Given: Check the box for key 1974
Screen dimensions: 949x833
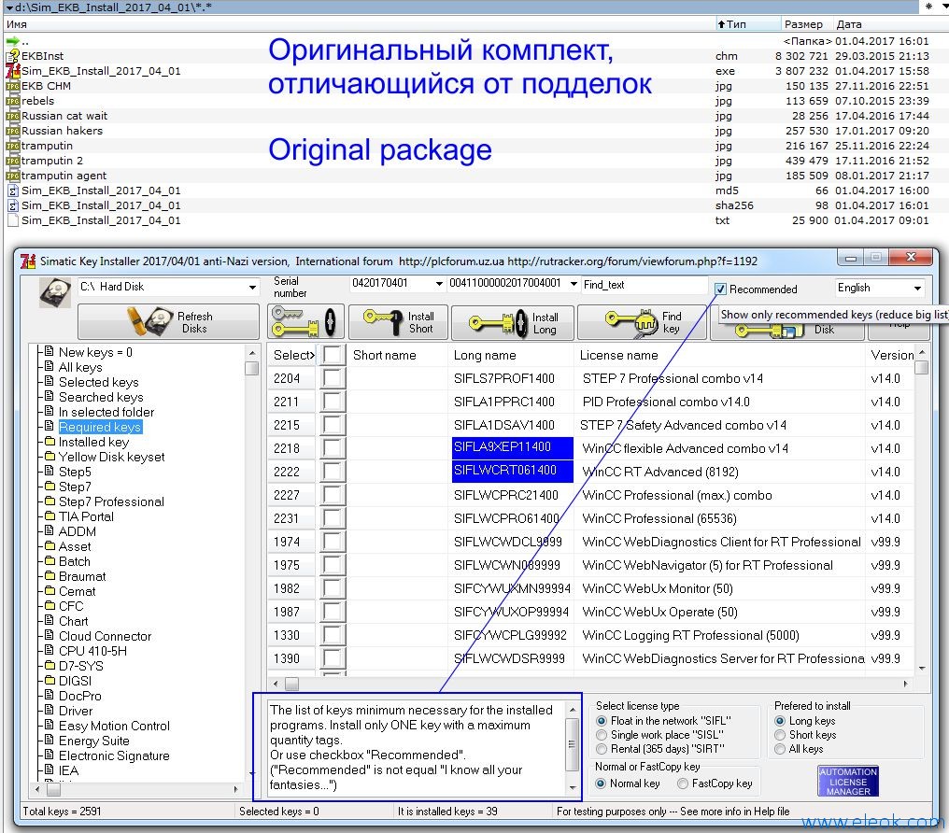Looking at the screenshot, I should 333,542.
